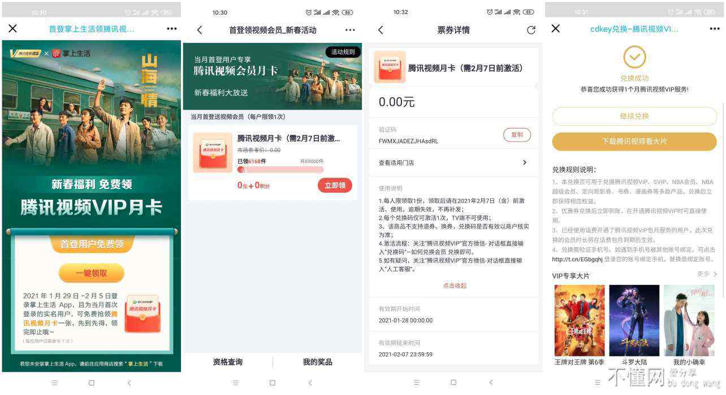The width and height of the screenshot is (726, 395).
Task: Open three-dot menu on 首登领视频会员 screen
Action: tap(350, 30)
